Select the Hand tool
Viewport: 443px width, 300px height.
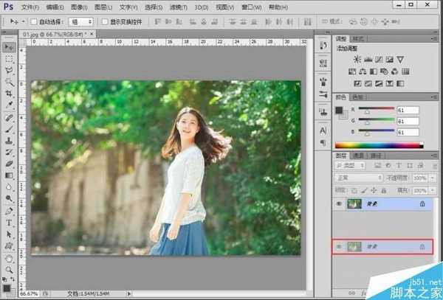click(x=10, y=258)
